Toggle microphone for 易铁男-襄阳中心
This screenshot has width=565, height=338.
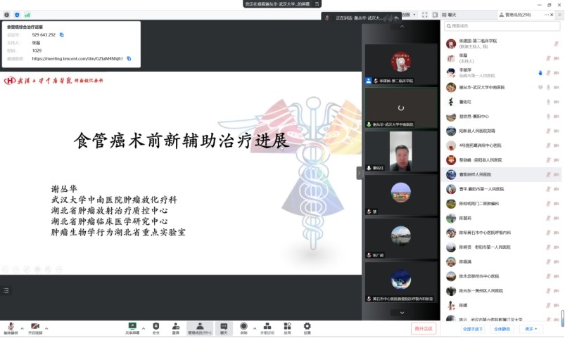click(548, 116)
